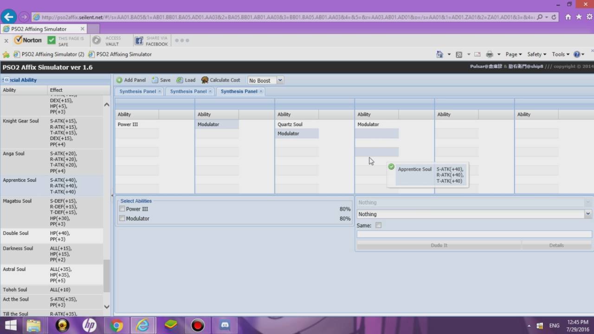
Task: Open the second PSO2 Affixing Simulator favorite link
Action: click(x=120, y=54)
